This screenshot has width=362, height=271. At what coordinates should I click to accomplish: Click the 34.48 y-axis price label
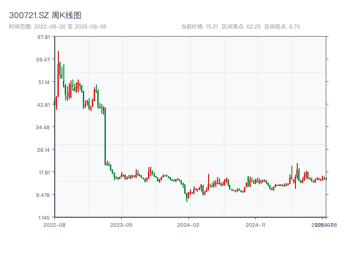tap(43, 127)
